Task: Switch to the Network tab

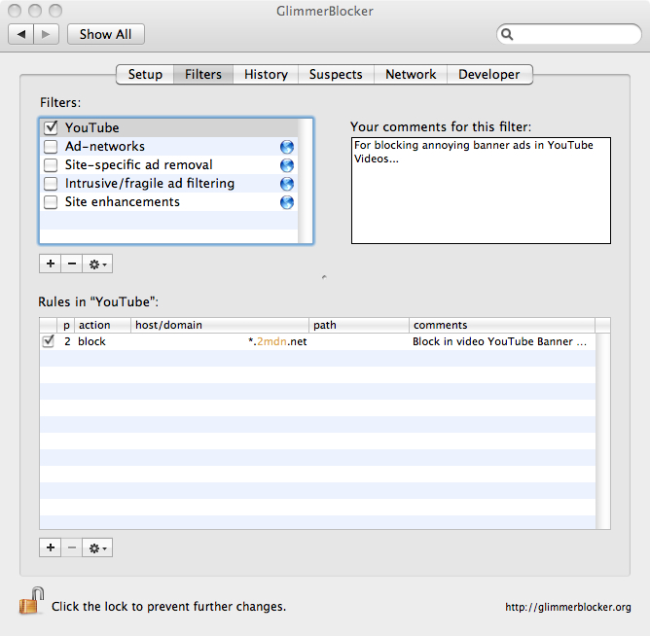Action: pyautogui.click(x=411, y=74)
